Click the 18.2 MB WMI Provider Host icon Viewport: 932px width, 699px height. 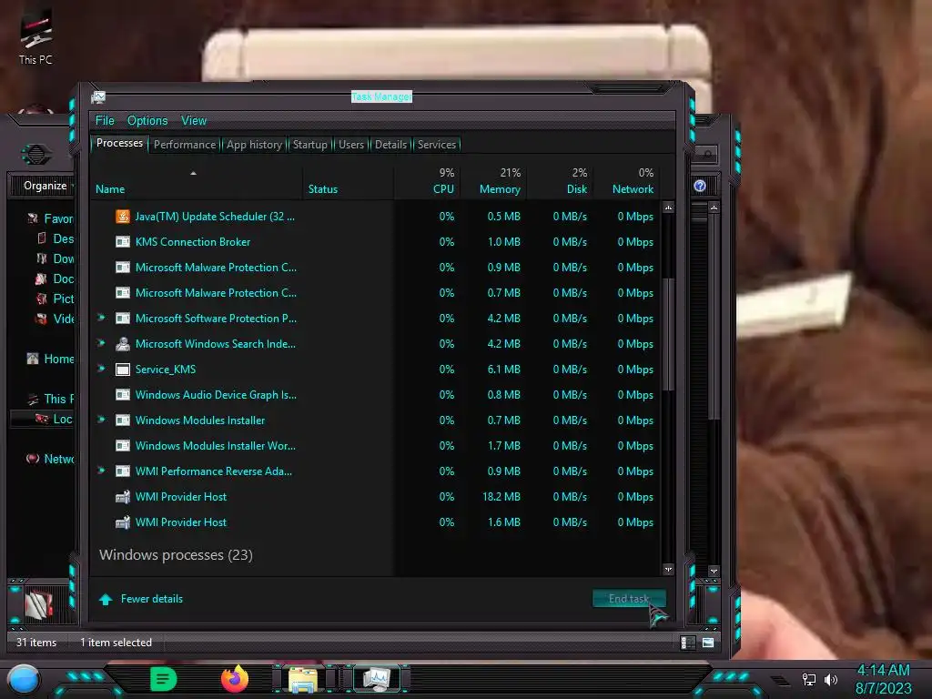tap(123, 497)
